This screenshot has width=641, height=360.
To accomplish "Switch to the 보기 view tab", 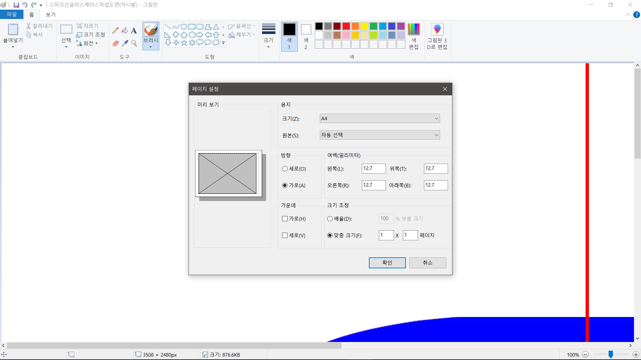I will click(x=51, y=14).
